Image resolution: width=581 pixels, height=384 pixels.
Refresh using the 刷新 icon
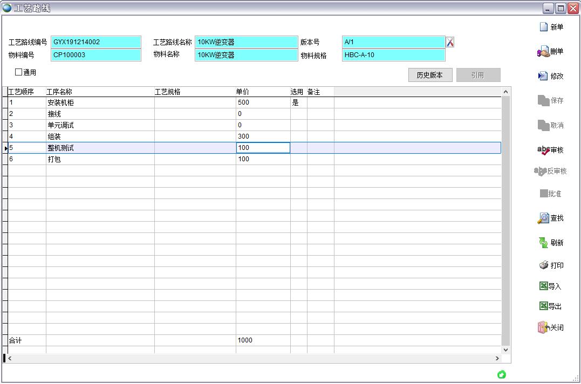(543, 243)
